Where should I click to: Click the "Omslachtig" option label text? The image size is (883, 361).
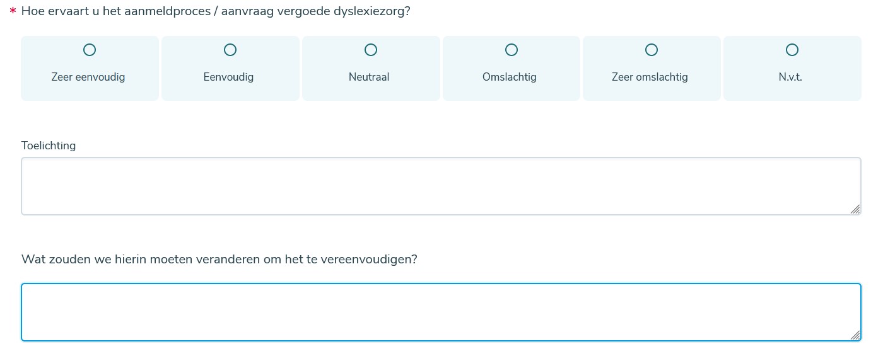(510, 77)
